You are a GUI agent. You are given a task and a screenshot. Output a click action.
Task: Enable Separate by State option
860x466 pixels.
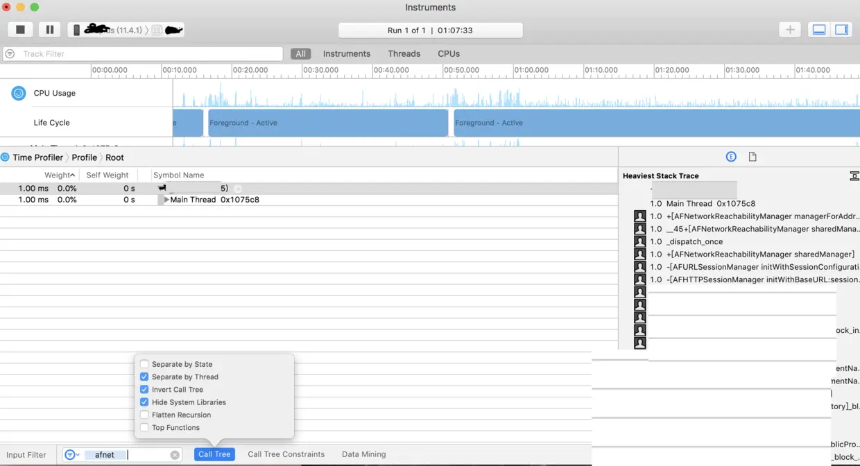(x=144, y=364)
